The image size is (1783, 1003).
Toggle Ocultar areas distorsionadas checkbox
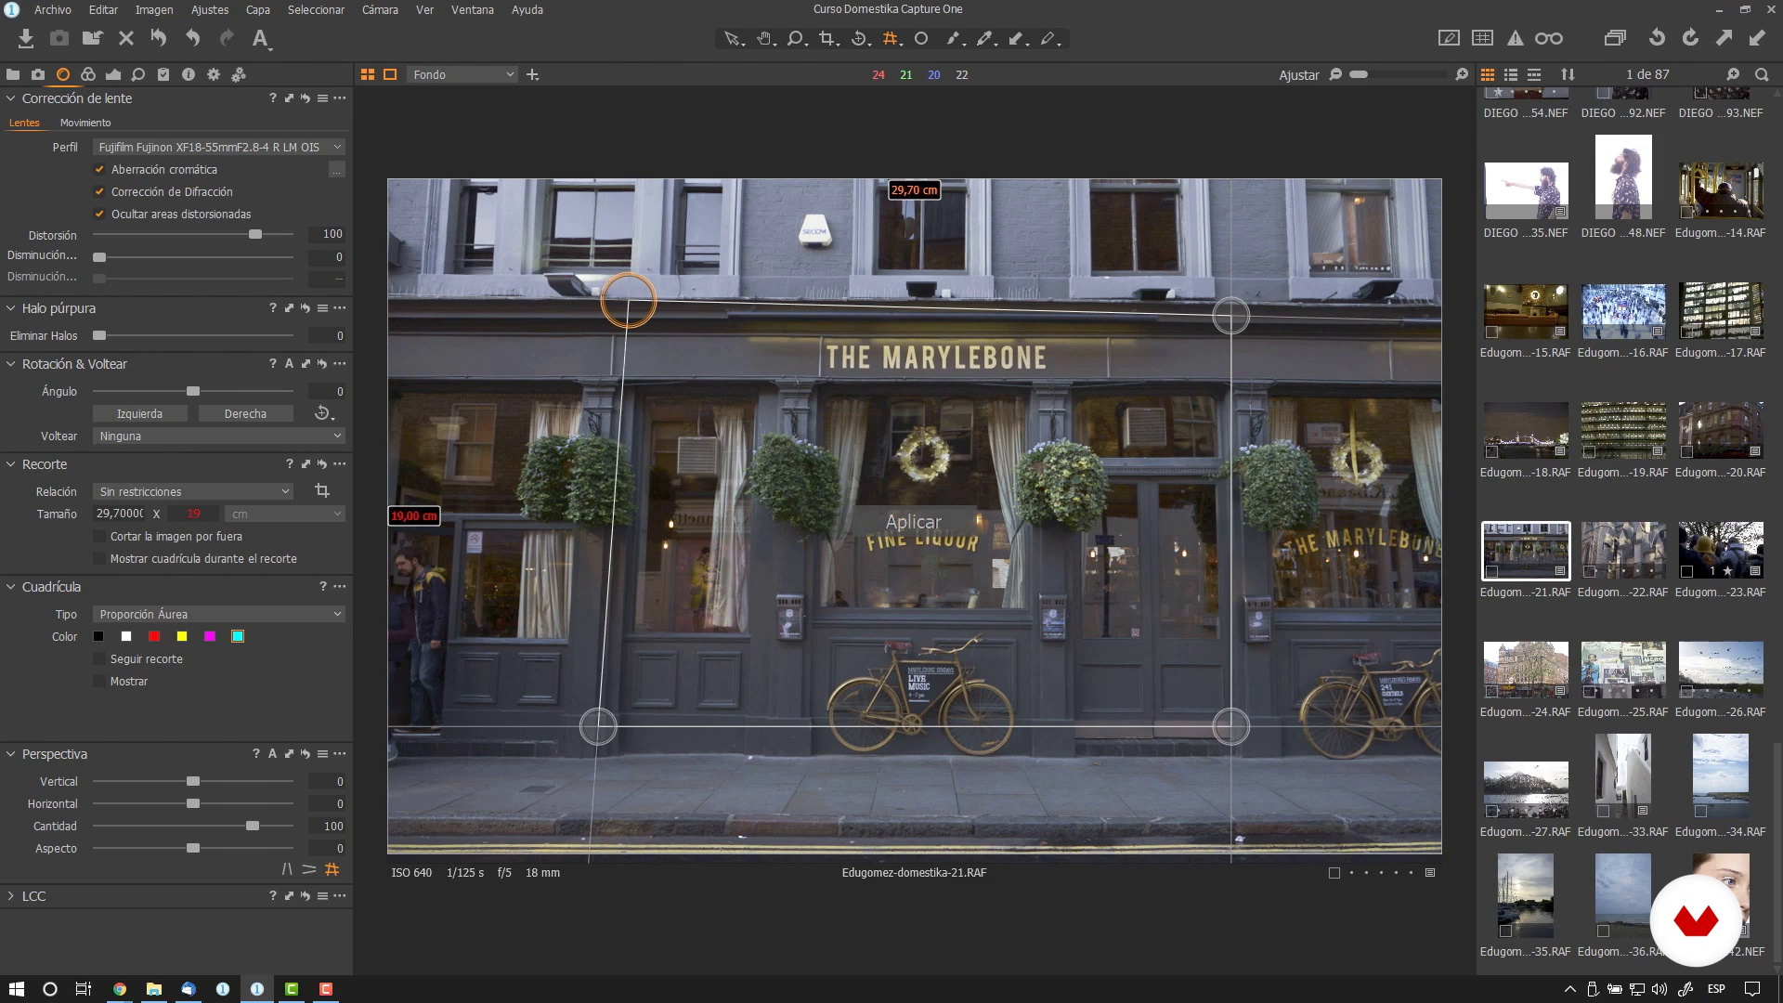click(99, 214)
